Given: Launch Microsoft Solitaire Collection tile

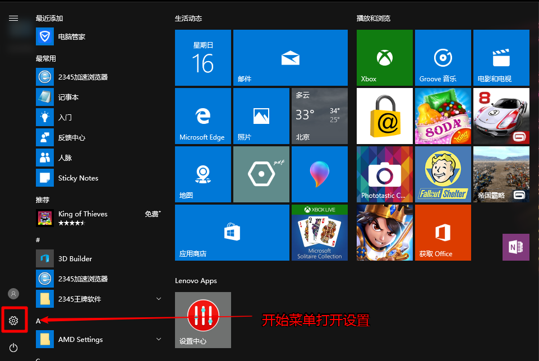Looking at the screenshot, I should (x=320, y=233).
